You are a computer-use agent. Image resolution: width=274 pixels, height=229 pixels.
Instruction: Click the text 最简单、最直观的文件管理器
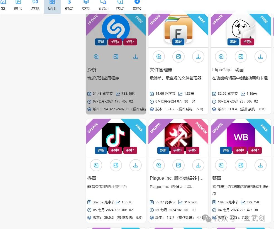(175, 78)
